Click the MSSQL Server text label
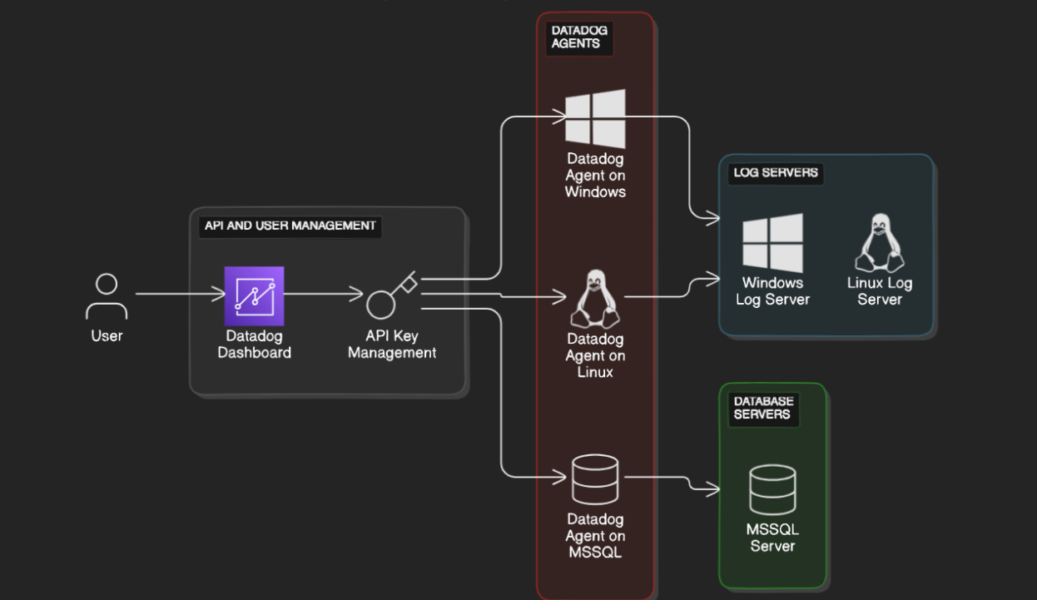The height and width of the screenshot is (600, 1037). tap(772, 538)
